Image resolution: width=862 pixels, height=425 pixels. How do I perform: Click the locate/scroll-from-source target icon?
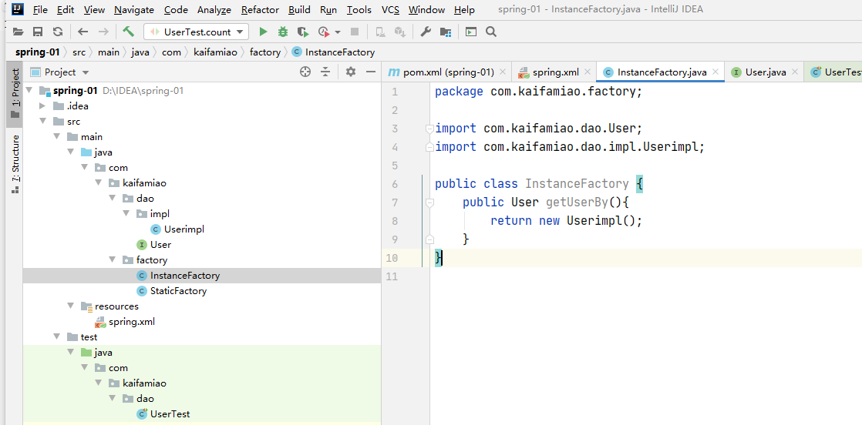pyautogui.click(x=305, y=72)
